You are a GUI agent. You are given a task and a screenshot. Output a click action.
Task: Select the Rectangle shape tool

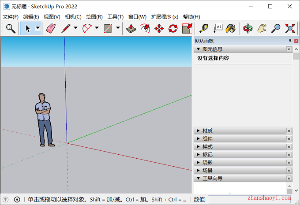coord(108,29)
